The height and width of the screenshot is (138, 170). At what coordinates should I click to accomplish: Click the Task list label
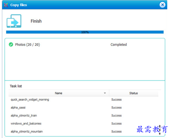[16, 86]
